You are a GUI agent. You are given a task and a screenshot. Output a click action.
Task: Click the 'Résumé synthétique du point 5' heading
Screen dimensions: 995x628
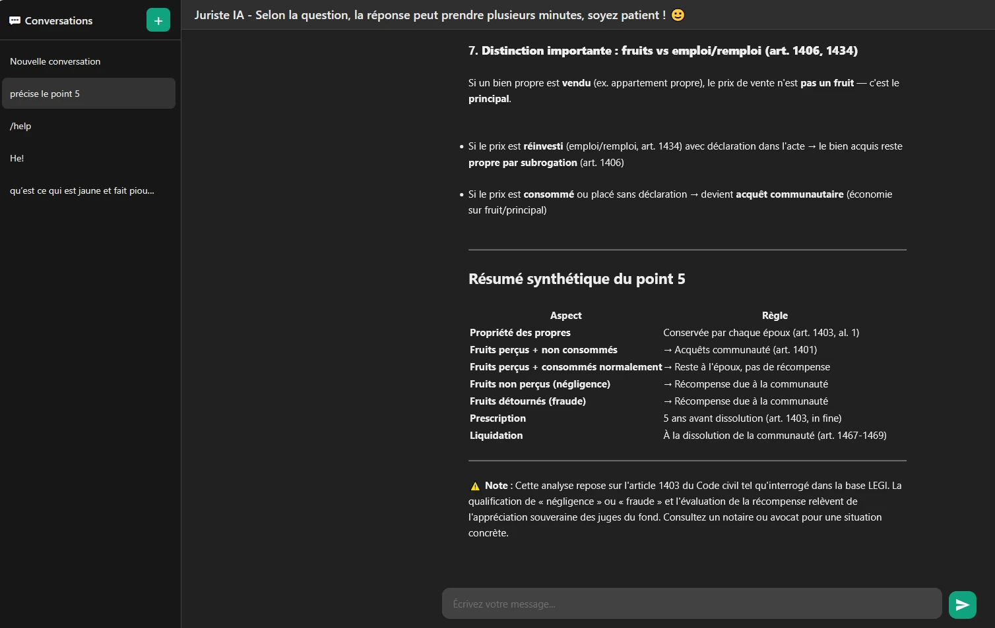(577, 279)
